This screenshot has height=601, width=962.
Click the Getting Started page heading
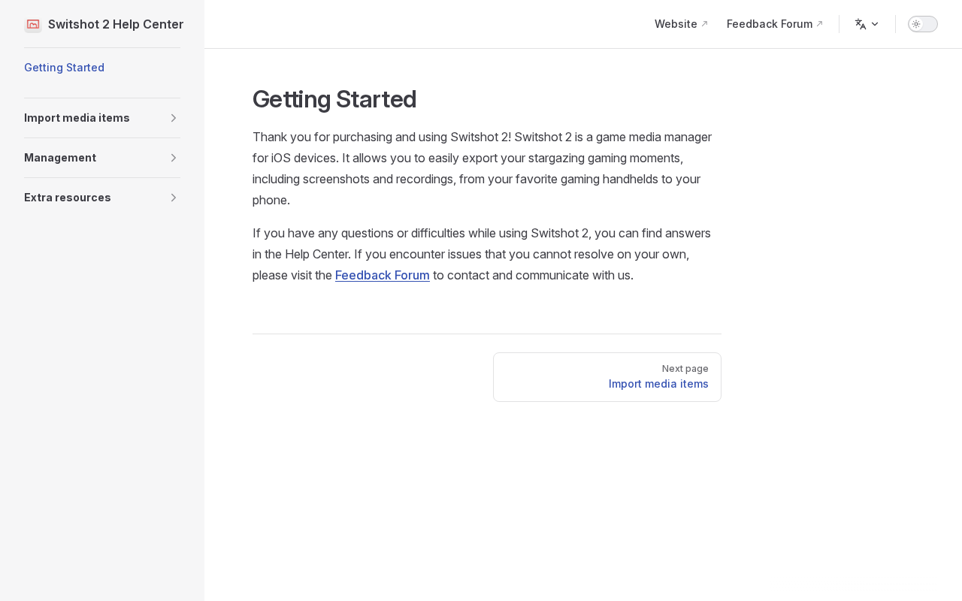coord(334,99)
